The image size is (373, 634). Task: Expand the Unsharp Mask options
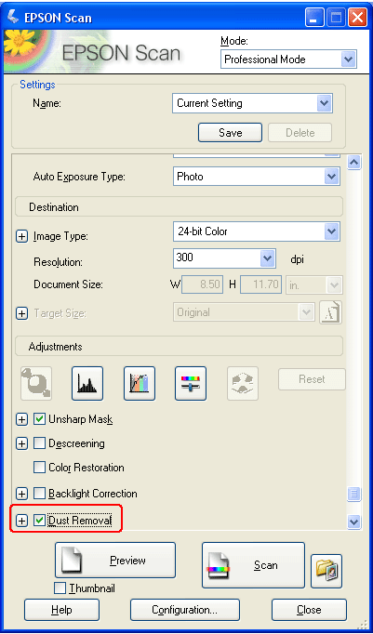tap(21, 419)
